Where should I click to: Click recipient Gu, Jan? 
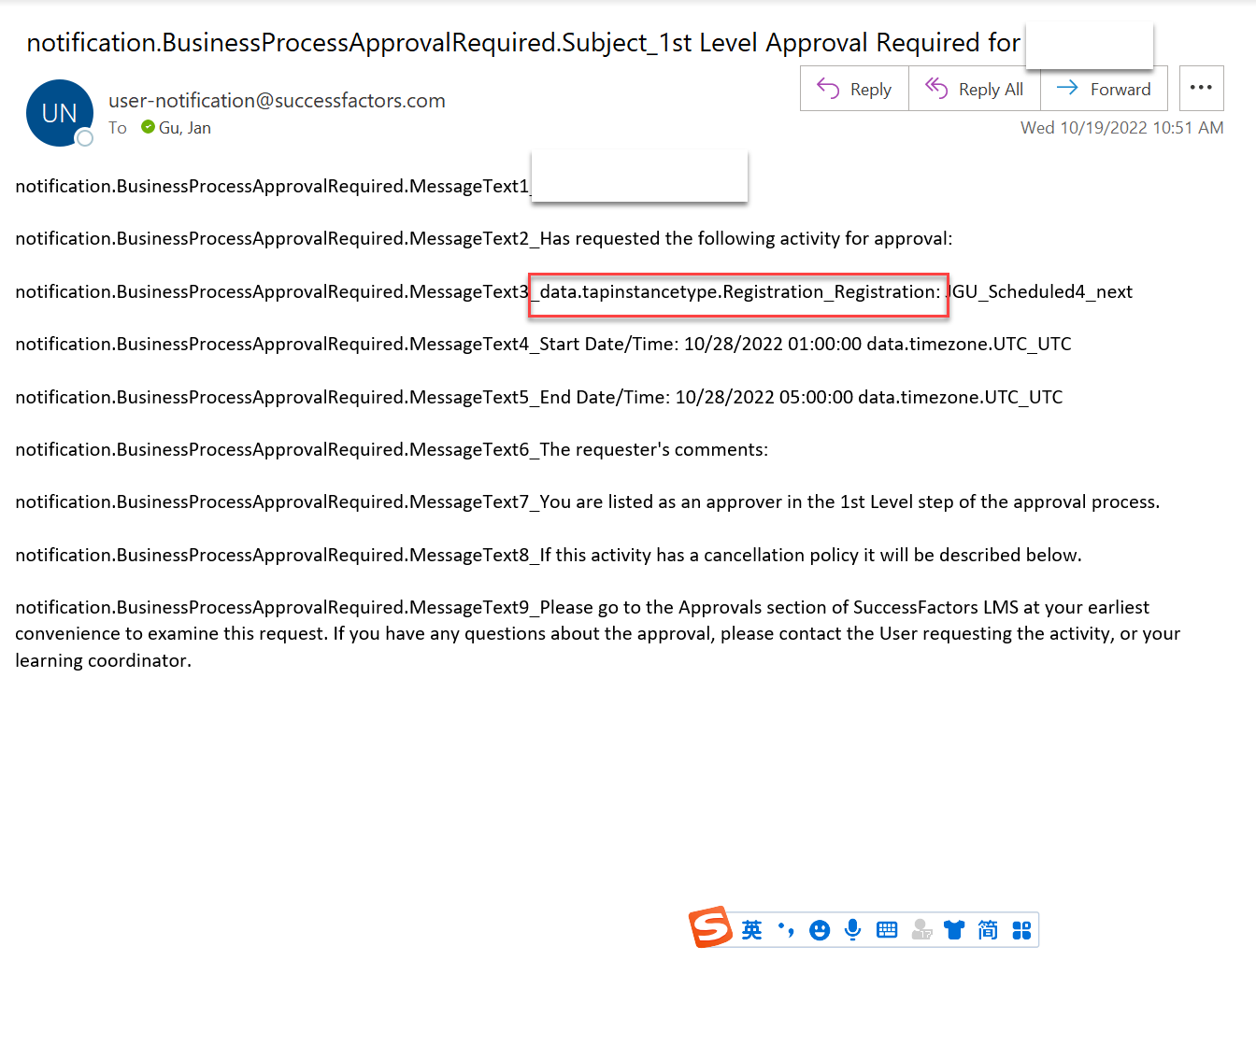(x=185, y=128)
